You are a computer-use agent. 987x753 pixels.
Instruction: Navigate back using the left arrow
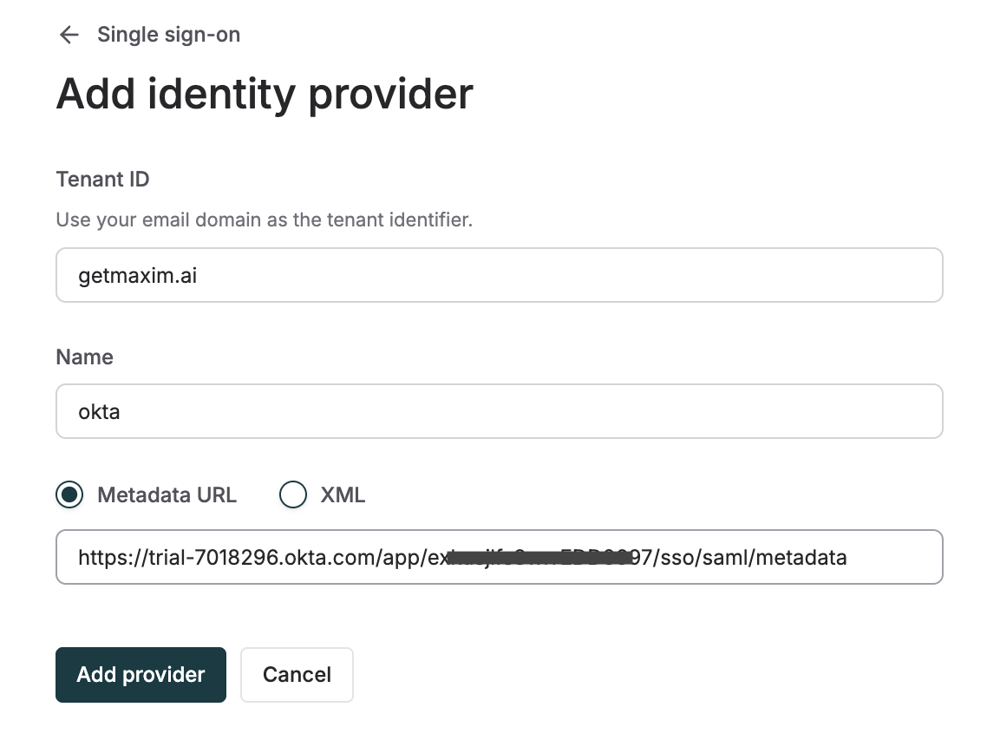[69, 35]
